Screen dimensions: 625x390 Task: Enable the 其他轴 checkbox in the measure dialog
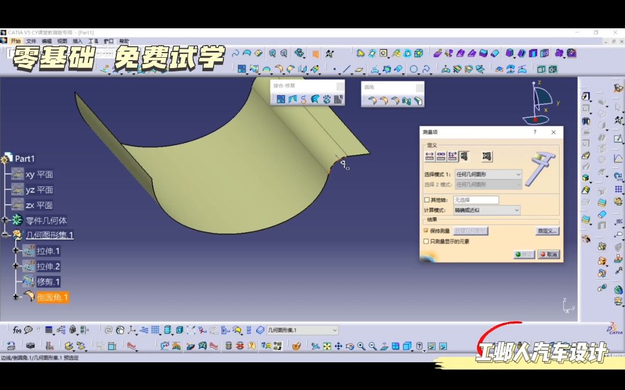(427, 199)
